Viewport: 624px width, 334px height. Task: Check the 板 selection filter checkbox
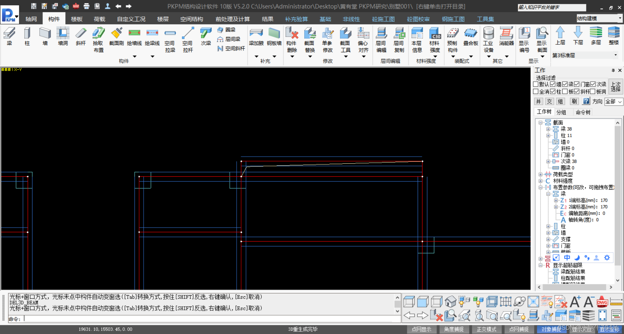(x=565, y=92)
